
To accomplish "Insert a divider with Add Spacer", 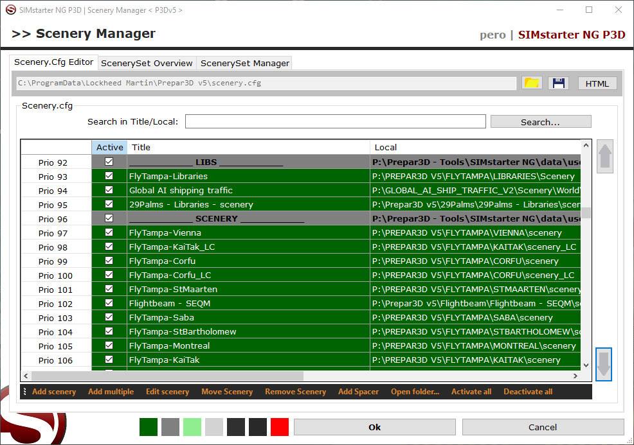I will coord(358,392).
